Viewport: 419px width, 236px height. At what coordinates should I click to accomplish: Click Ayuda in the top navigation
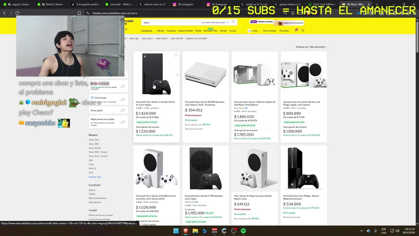click(232, 31)
